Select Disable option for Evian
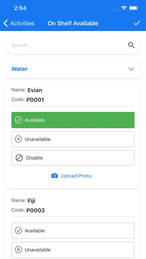146x259 pixels. [73, 158]
